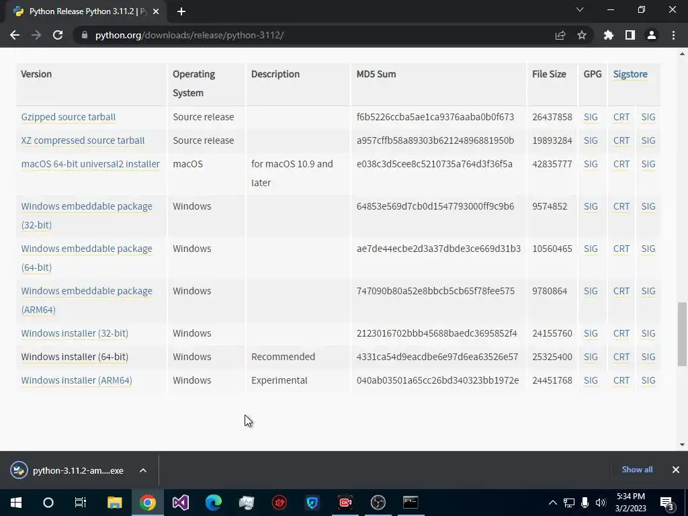Viewport: 688px width, 516px height.
Task: Open the microphone tray icon
Action: click(585, 503)
